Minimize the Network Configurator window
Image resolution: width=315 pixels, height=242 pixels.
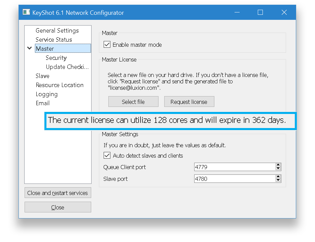(x=237, y=12)
